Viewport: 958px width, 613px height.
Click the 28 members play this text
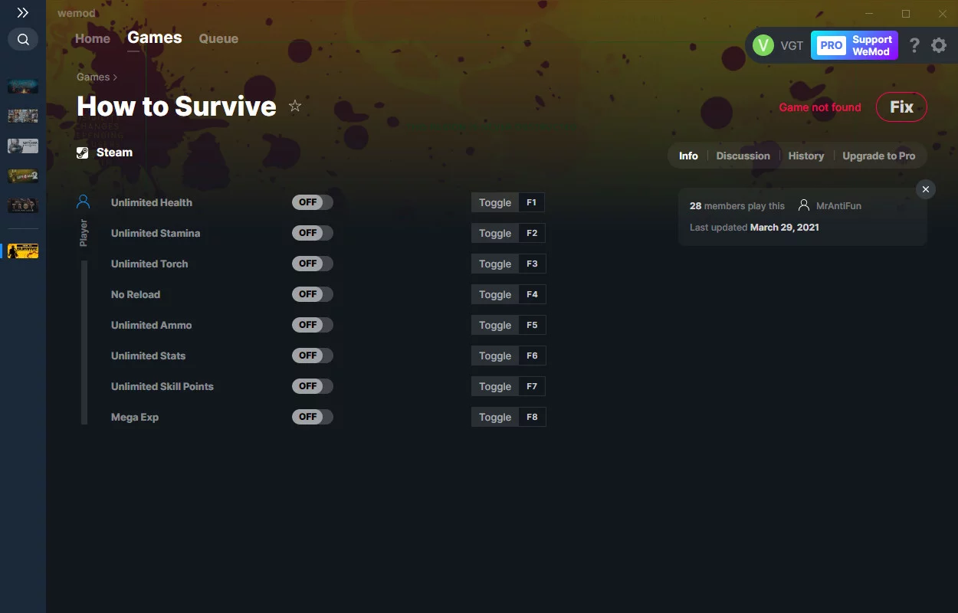[x=737, y=205]
